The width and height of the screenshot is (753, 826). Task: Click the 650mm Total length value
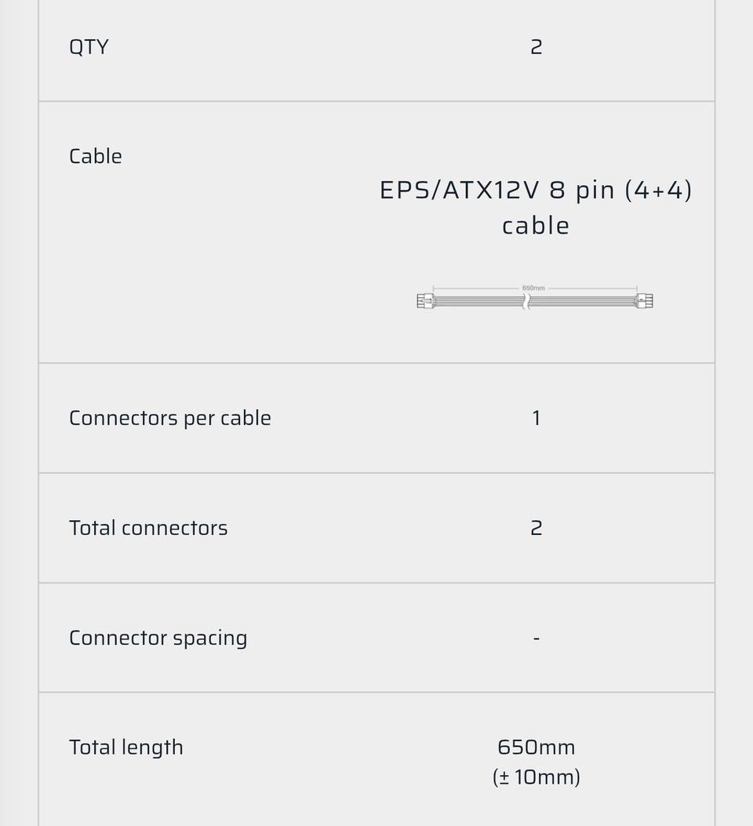click(x=536, y=748)
